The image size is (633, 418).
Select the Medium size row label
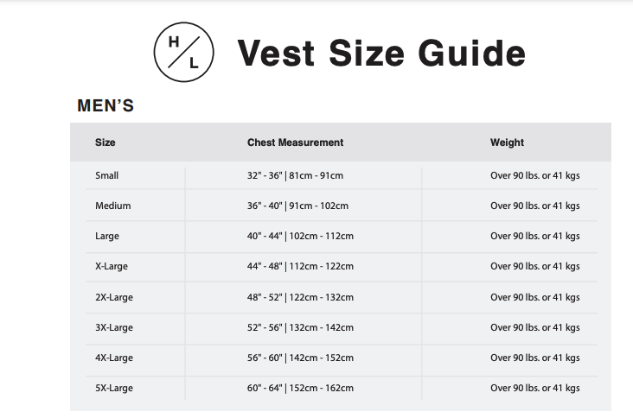click(x=113, y=206)
